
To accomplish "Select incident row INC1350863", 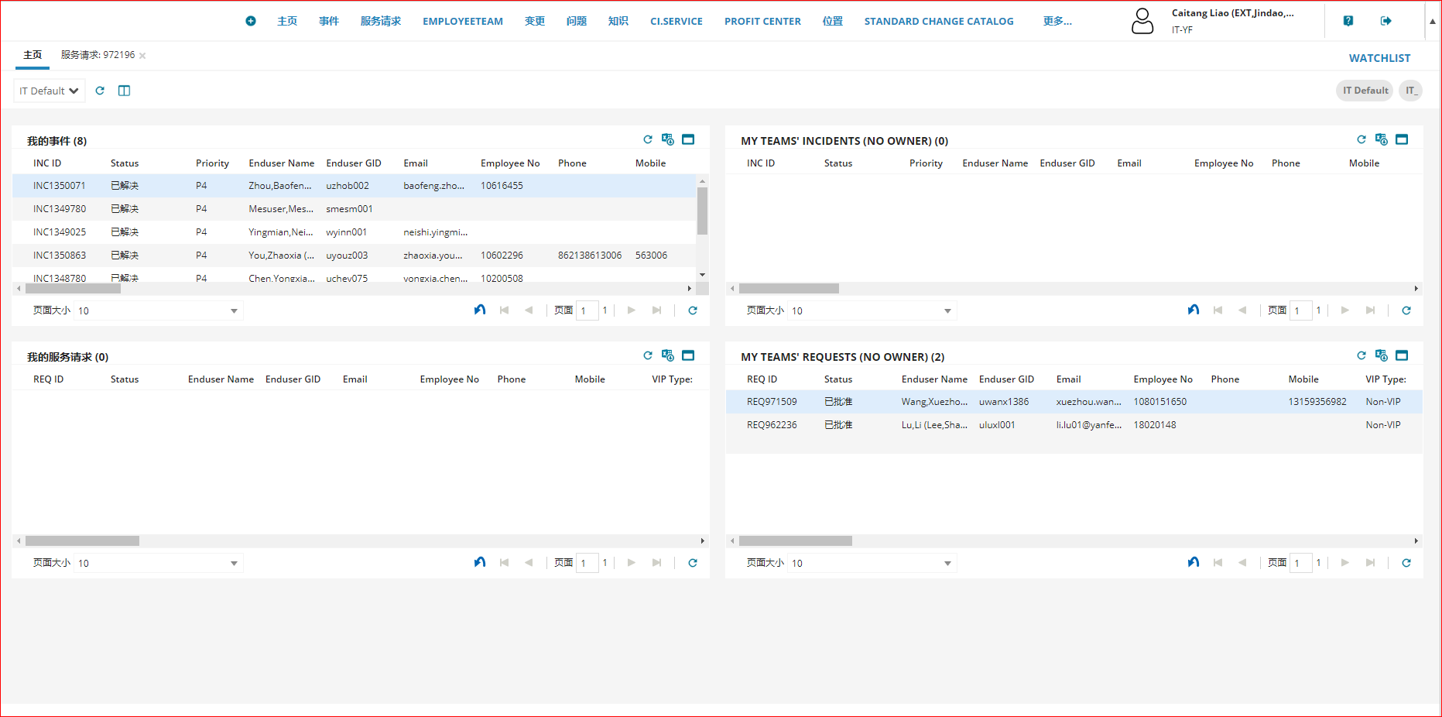I will (354, 256).
